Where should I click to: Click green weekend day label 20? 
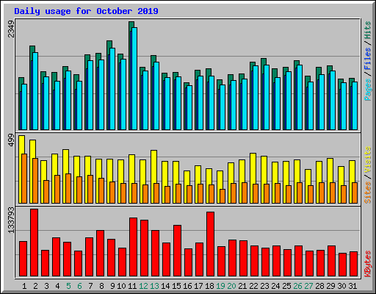coord(231,286)
